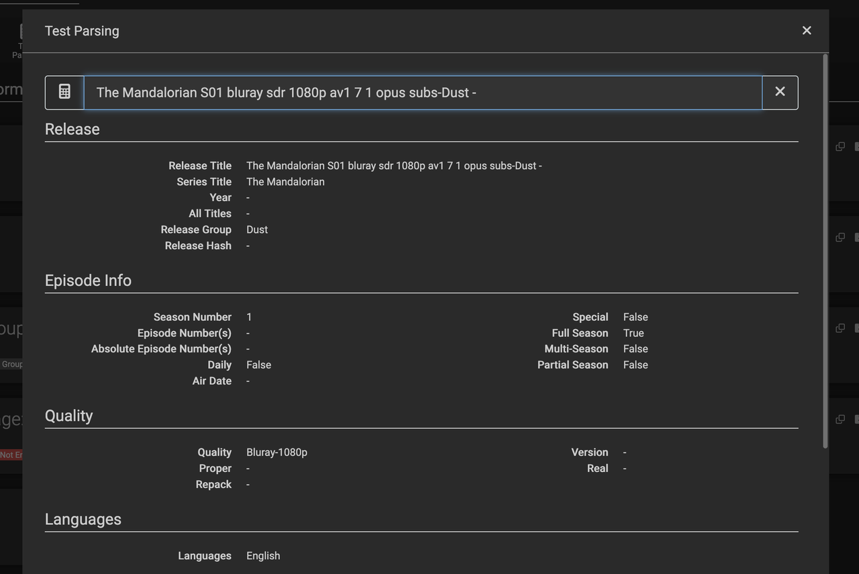859x574 pixels.
Task: Close the Test Parsing dialog
Action: click(x=807, y=31)
